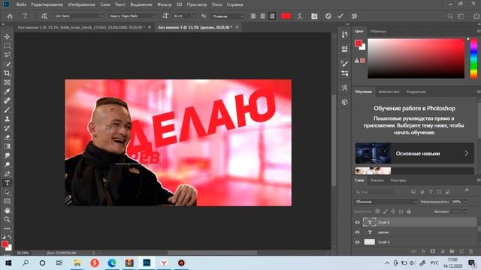Click the 3D text button

[354, 16]
